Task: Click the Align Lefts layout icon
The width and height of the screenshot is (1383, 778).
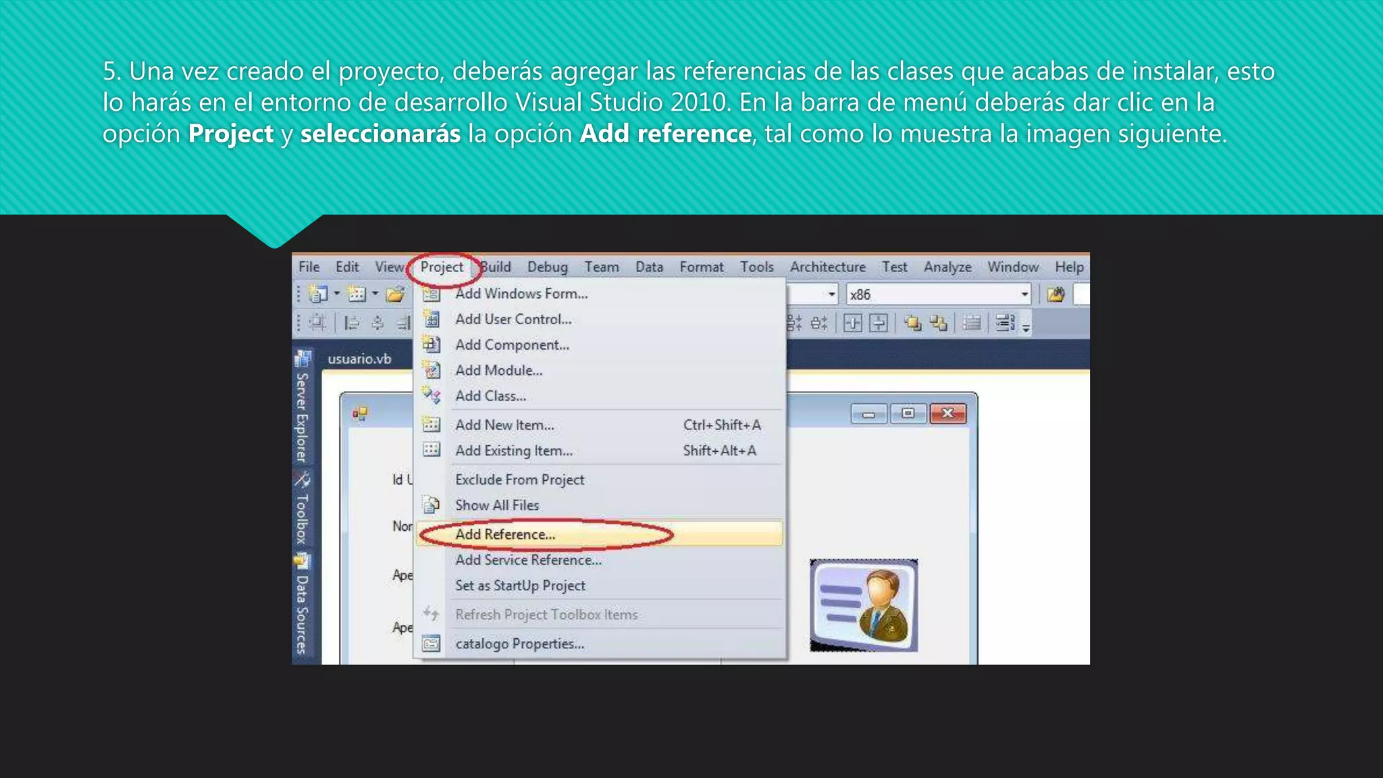Action: click(x=351, y=323)
